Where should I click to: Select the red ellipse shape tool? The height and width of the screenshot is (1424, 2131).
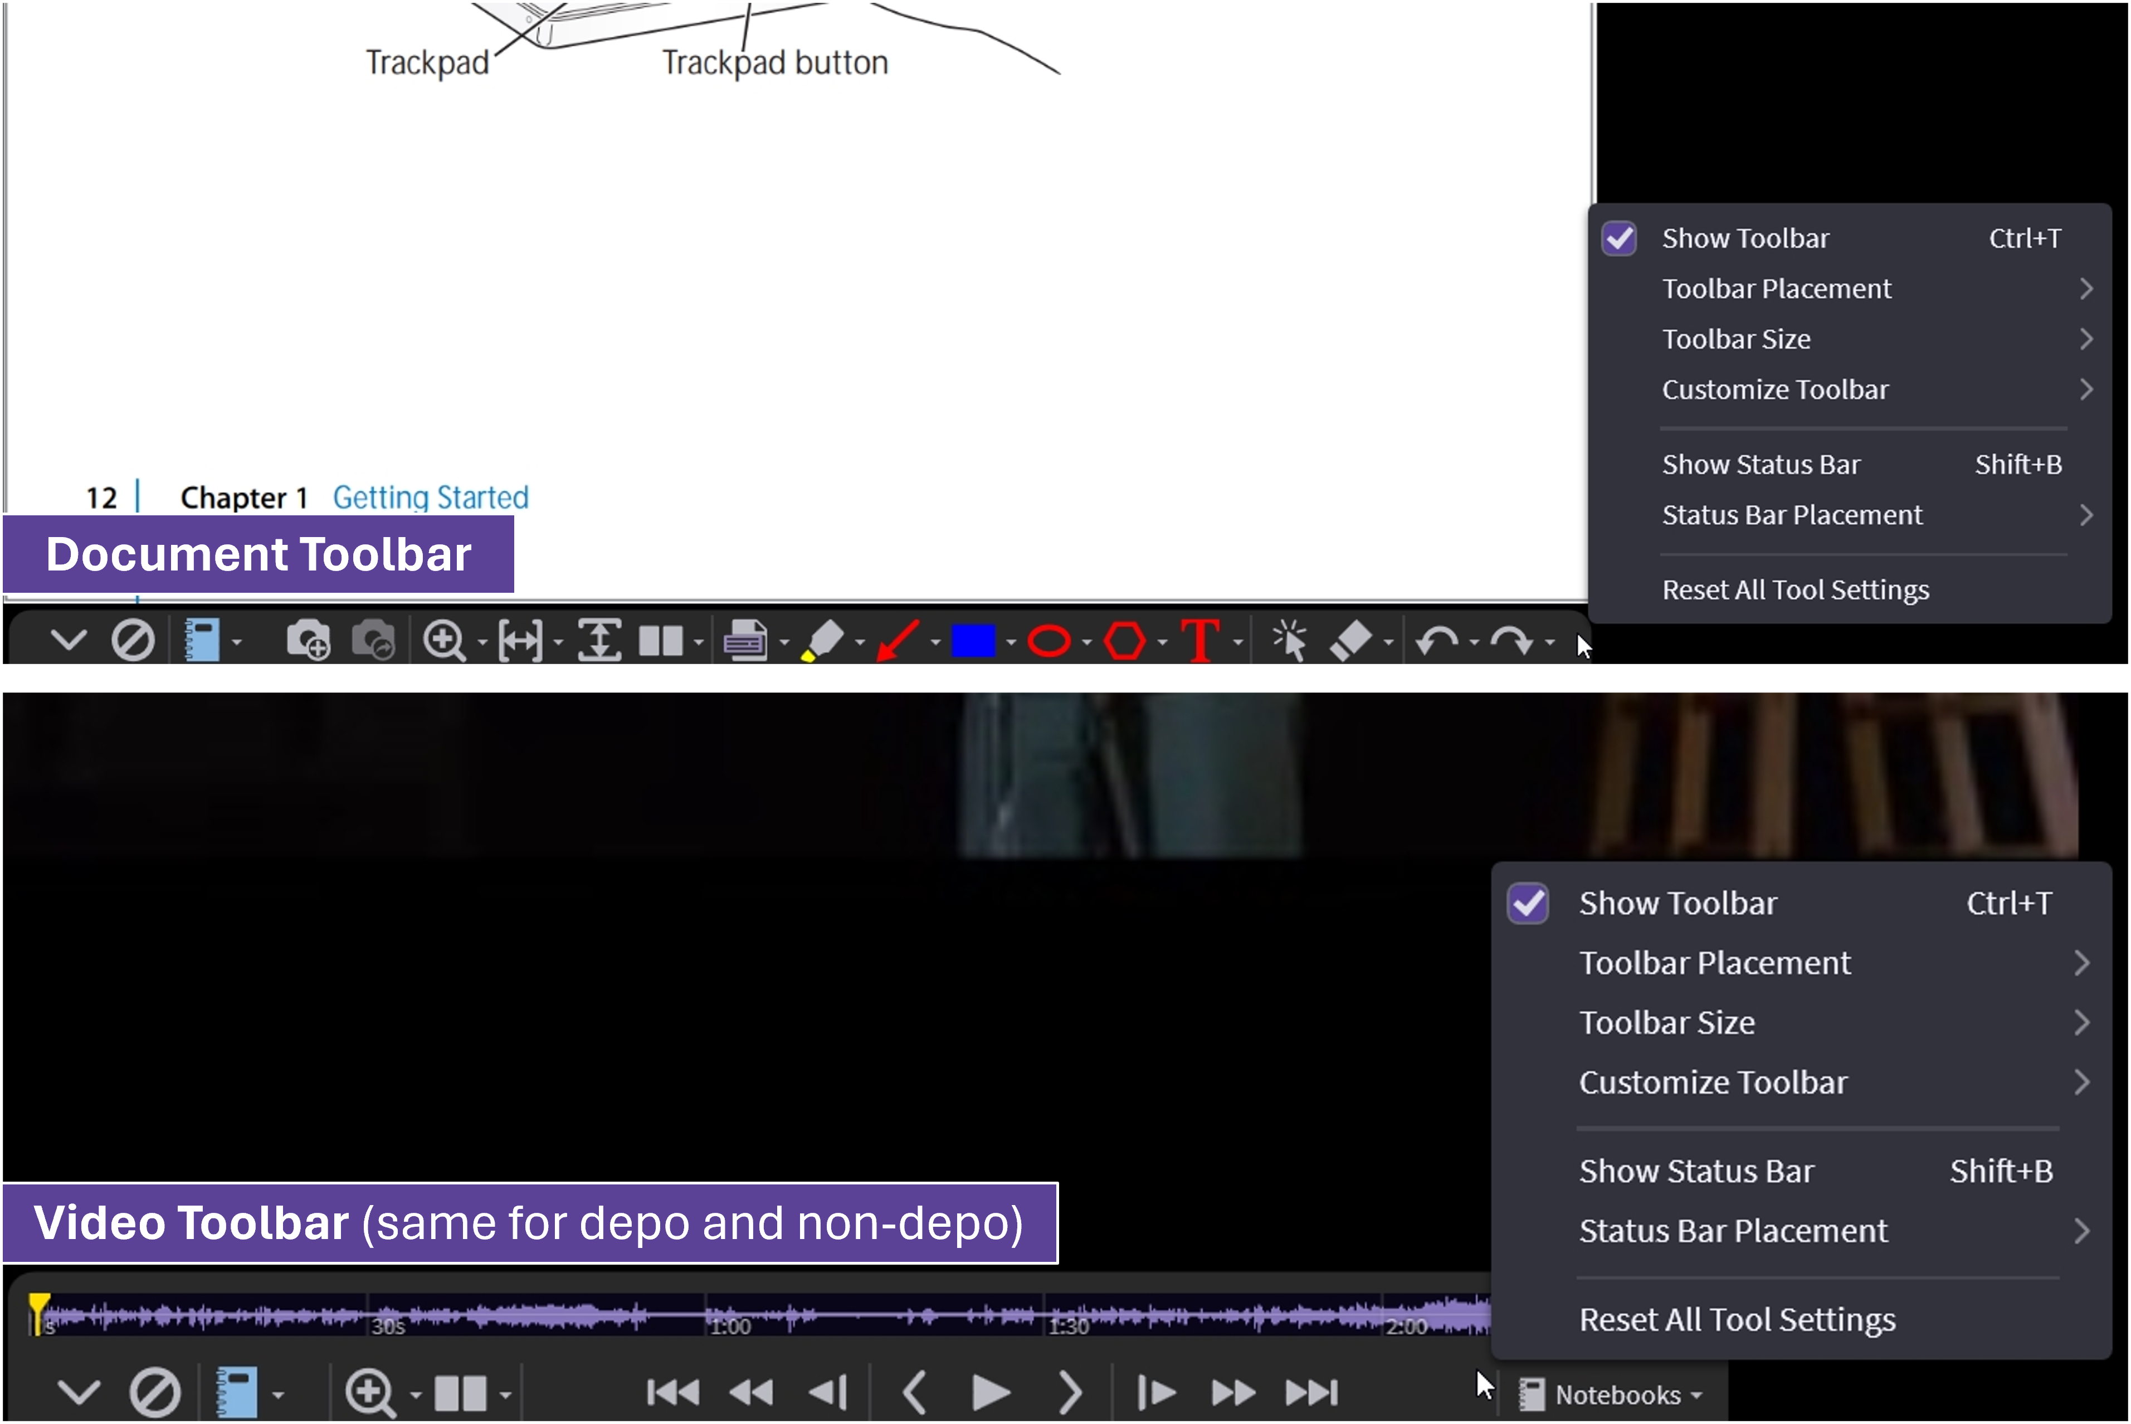[x=1049, y=641]
